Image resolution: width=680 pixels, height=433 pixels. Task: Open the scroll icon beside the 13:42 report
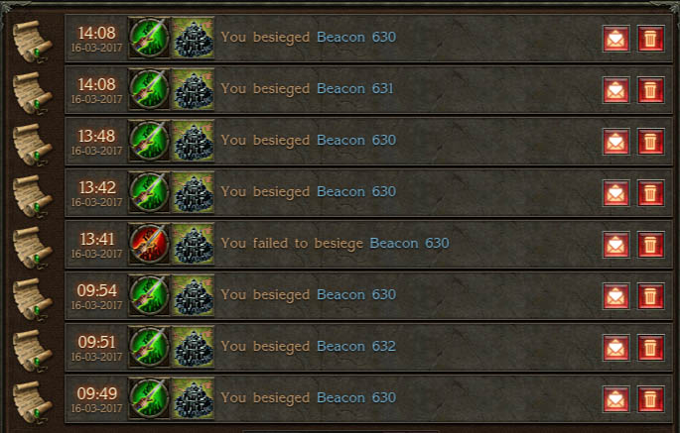32,195
